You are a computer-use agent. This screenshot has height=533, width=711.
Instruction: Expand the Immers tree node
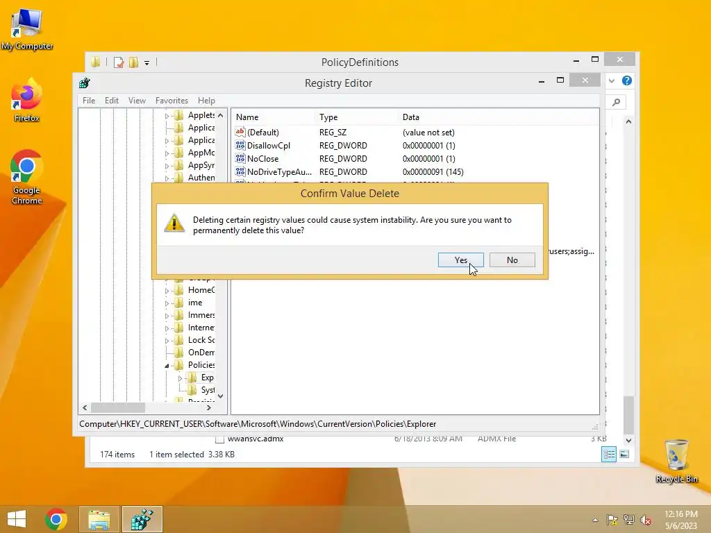167,316
